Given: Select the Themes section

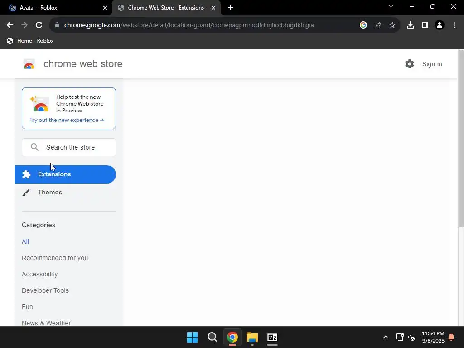Looking at the screenshot, I should click(x=50, y=192).
